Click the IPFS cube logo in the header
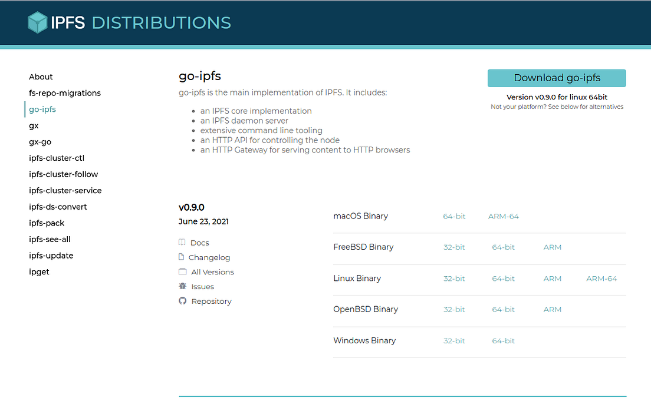Screen dimensions: 651x411 pyautogui.click(x=37, y=22)
